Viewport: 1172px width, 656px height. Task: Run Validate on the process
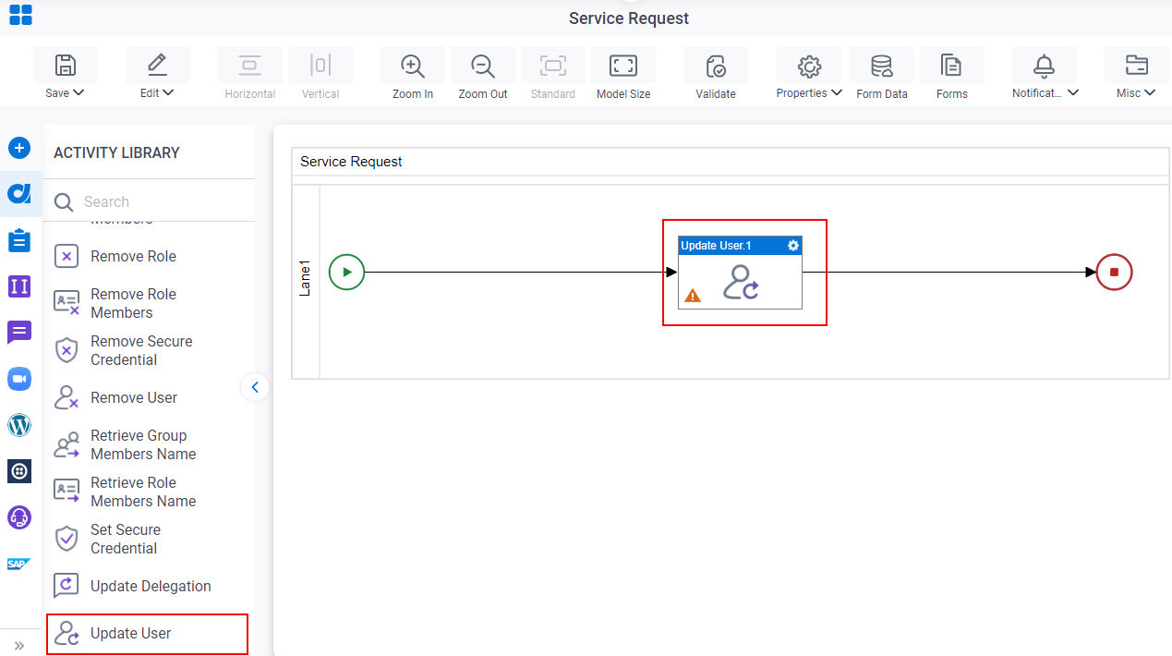pos(716,66)
